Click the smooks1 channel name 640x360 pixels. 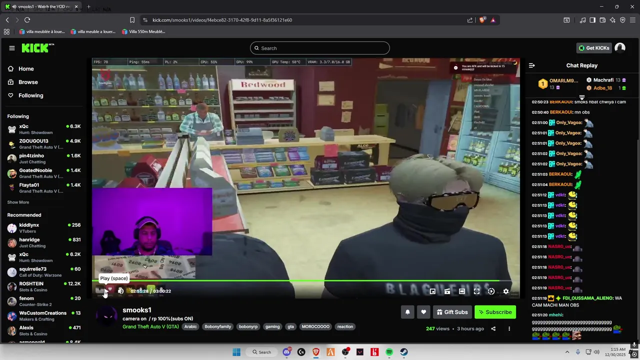(x=137, y=310)
